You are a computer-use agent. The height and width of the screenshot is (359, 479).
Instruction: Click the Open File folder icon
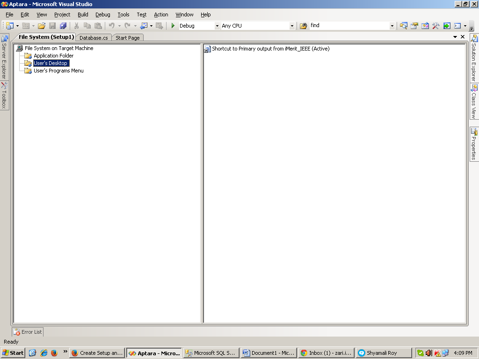pos(42,26)
